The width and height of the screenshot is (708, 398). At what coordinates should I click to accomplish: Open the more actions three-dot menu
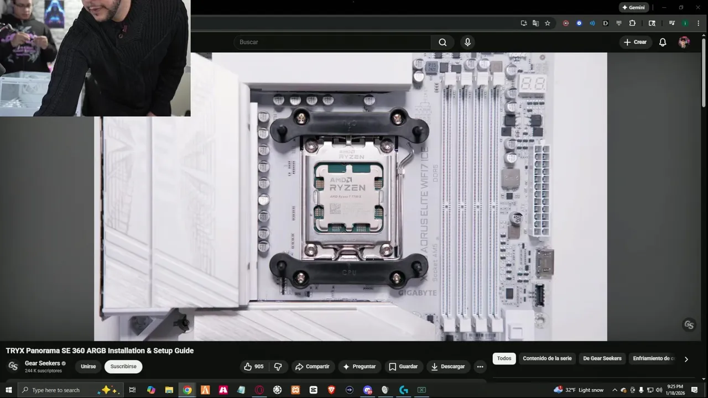coord(480,366)
